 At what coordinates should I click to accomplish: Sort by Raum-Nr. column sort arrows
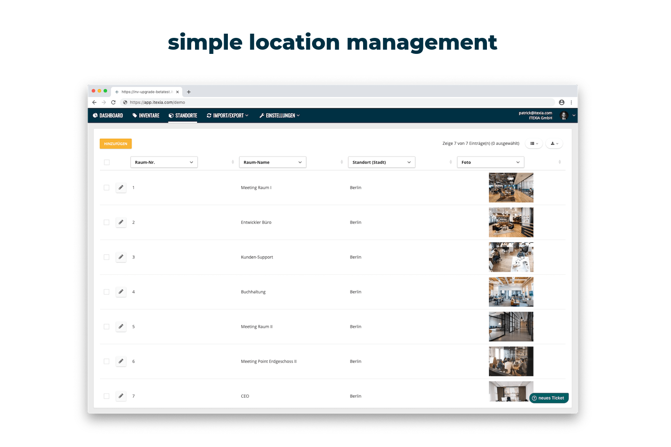[233, 162]
